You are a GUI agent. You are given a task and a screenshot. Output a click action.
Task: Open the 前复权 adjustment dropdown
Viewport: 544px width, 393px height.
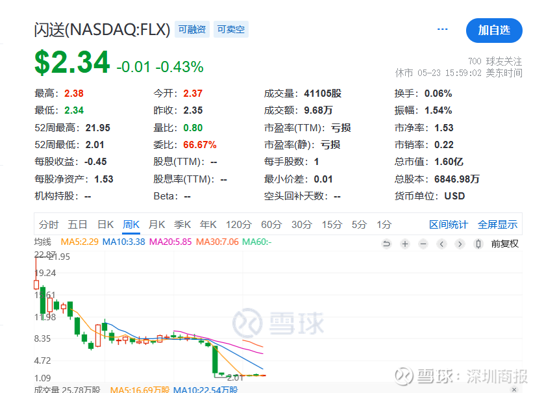coord(504,244)
